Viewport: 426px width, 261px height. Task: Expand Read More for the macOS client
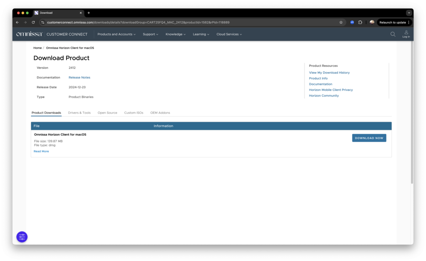[41, 151]
